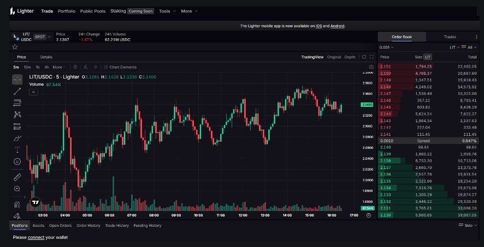Viewport: 484px width, 247px height.
Task: Add LIT/USDC to favorites with star
Action: (15, 47)
